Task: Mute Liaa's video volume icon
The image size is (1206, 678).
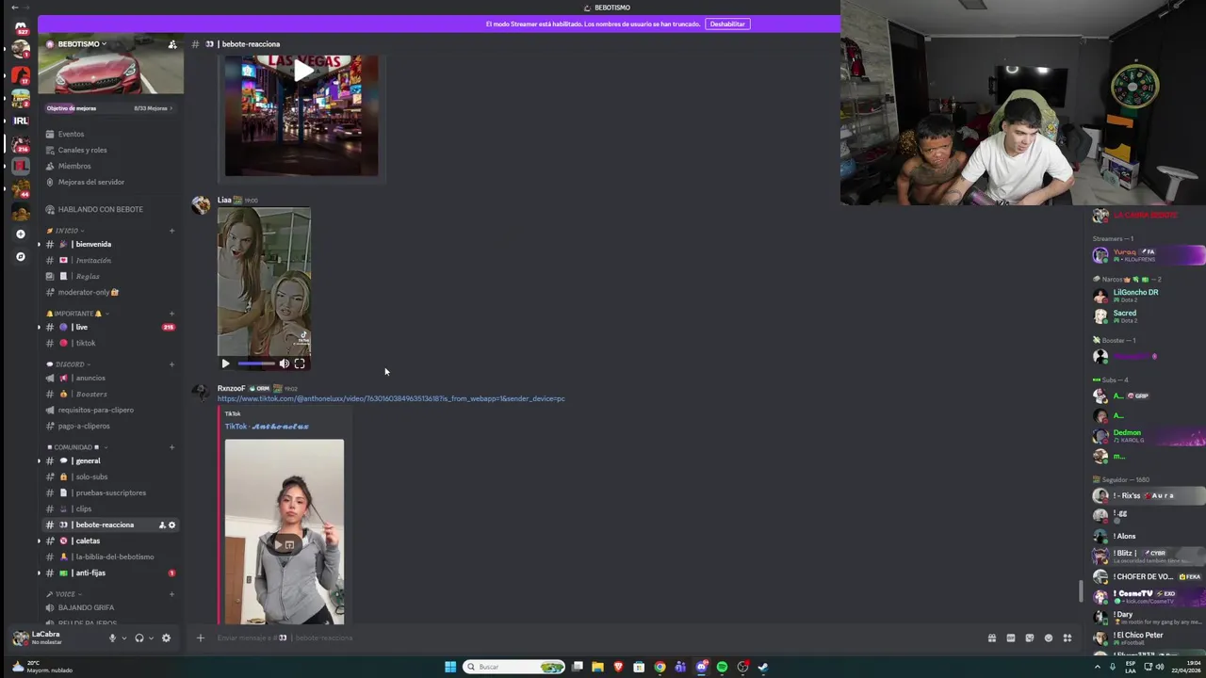Action: [x=284, y=363]
